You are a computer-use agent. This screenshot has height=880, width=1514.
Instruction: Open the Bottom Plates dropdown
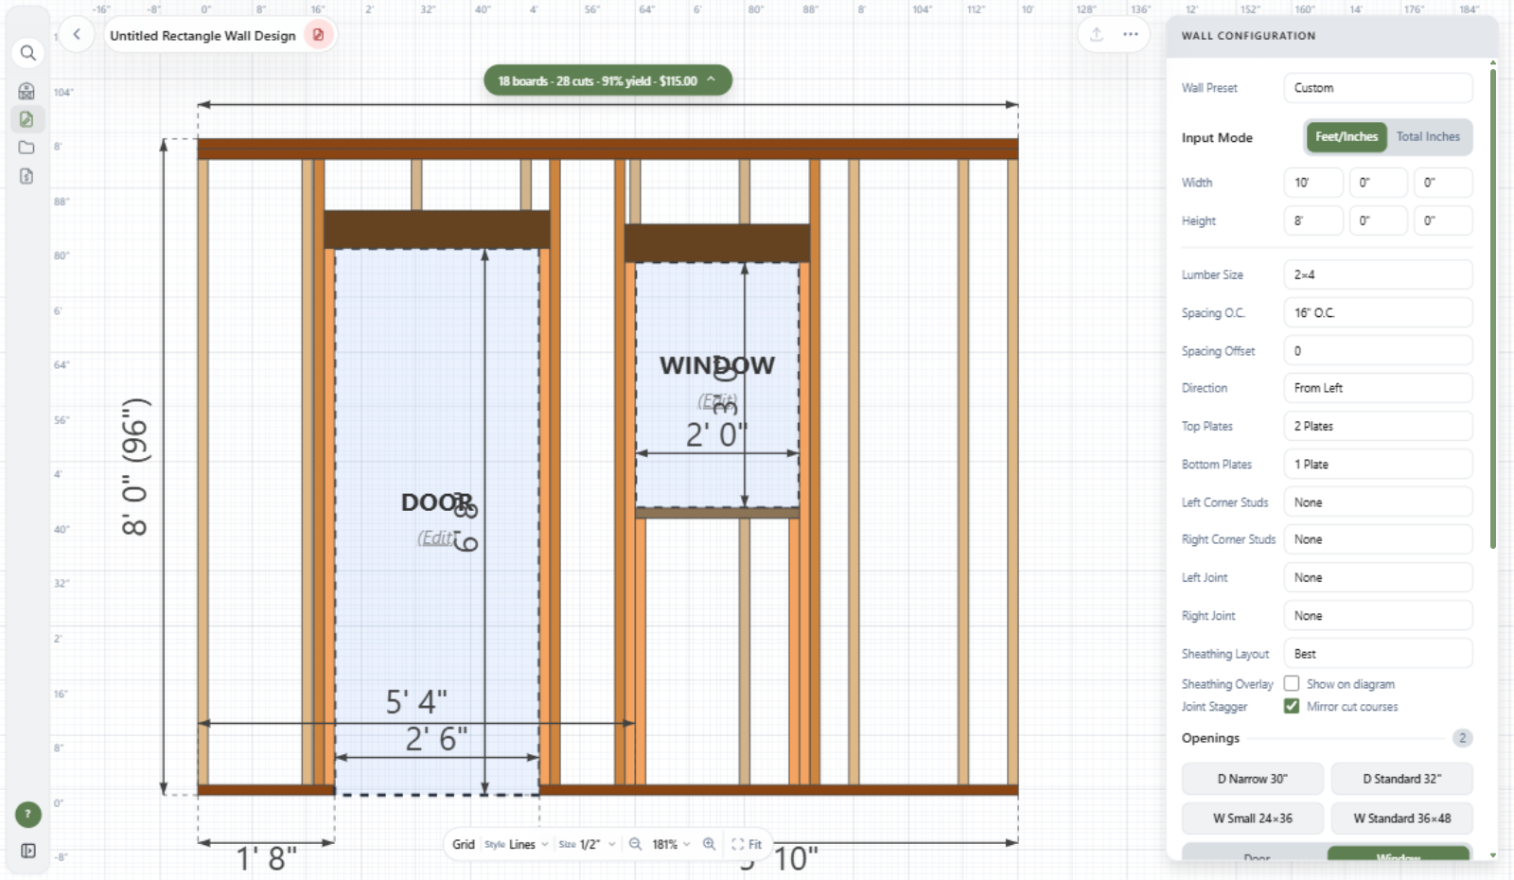[x=1378, y=464]
